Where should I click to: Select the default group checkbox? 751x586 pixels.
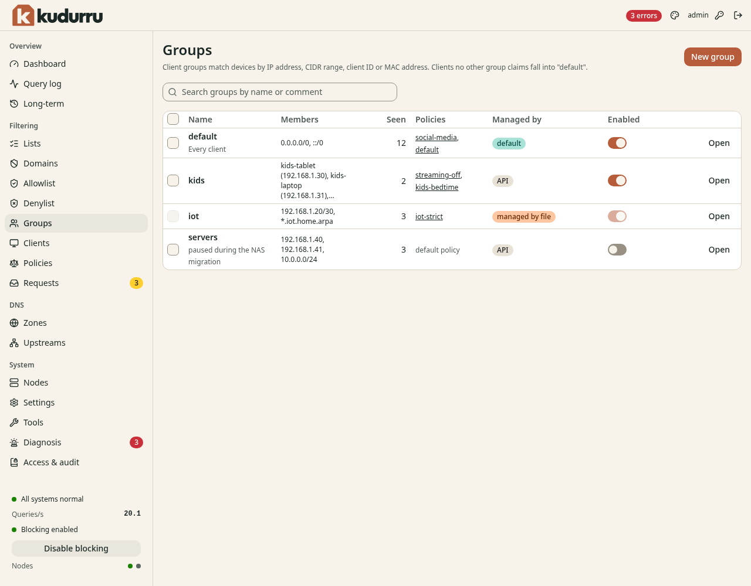pos(173,143)
